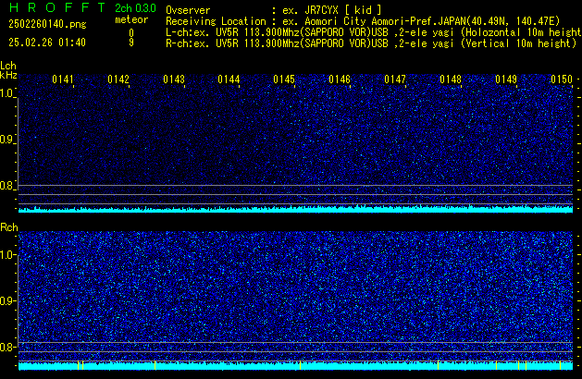Viewport: 582px width, 379px height.
Task: Select the timestamp '25.02.26 01:40'
Action: (47, 43)
